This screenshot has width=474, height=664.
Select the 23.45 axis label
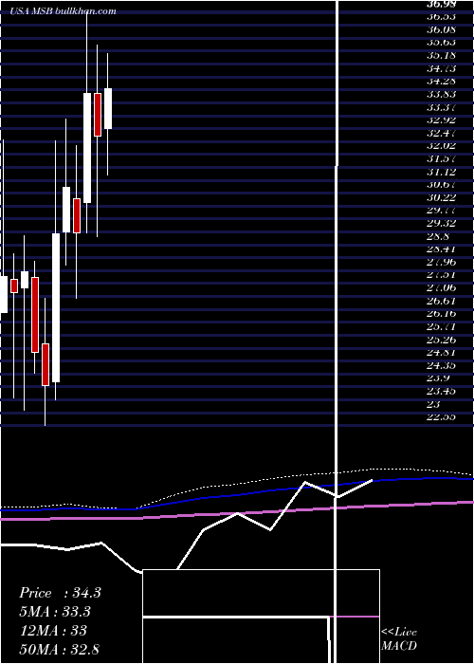442,391
